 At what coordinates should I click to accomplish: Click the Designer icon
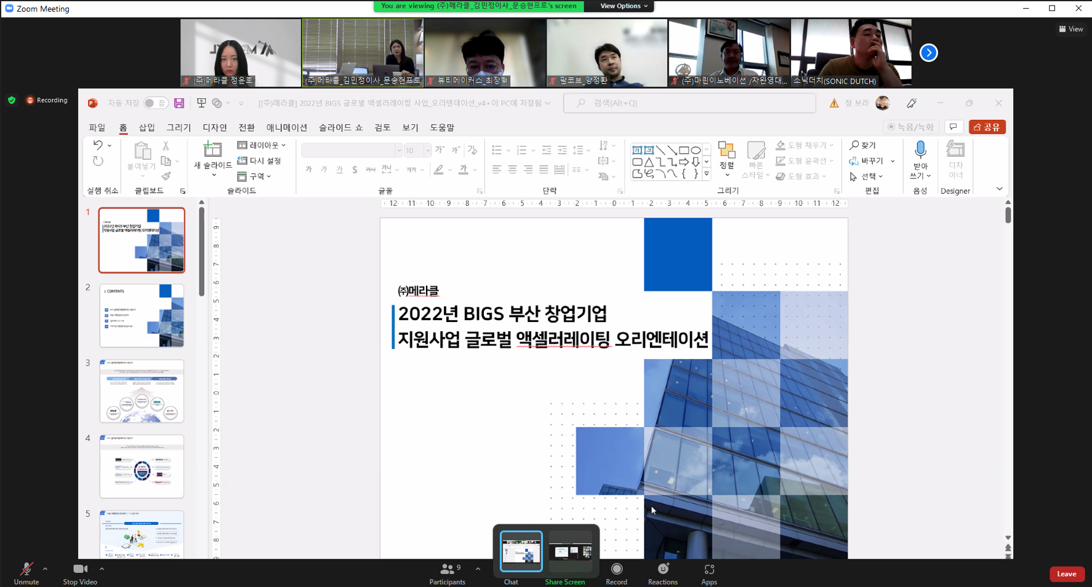click(955, 149)
